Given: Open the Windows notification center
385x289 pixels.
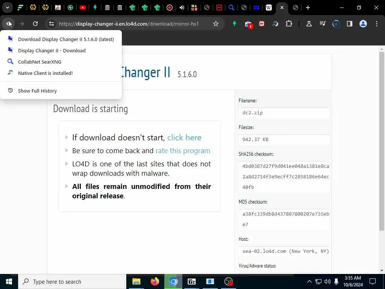Looking at the screenshot, I should click(373, 281).
